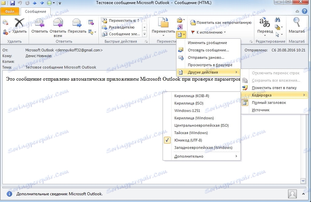Select the 'Переместить в: ?' quick step
311x202 pixels.
click(x=121, y=21)
